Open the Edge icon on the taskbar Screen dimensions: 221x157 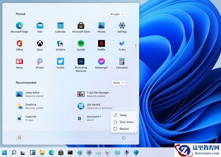click(x=51, y=152)
